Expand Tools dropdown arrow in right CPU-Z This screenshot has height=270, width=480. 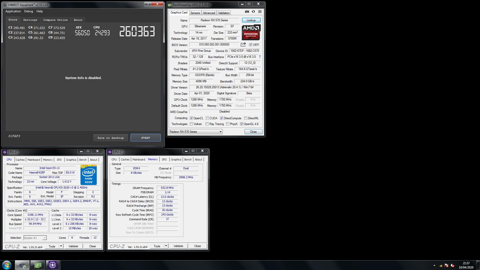(166, 246)
